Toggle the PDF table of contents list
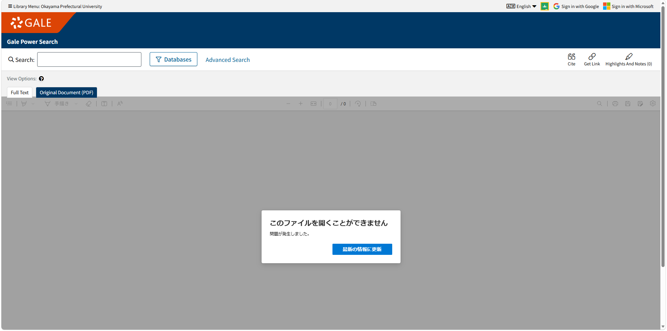The image size is (667, 331). pos(9,104)
